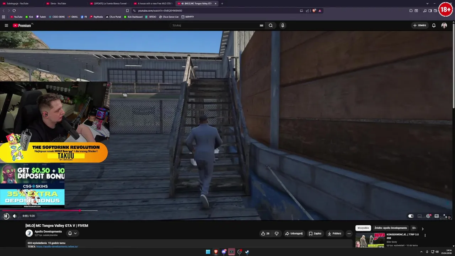Open the Apollo Developments channel name link
455x256 pixels.
click(48, 231)
